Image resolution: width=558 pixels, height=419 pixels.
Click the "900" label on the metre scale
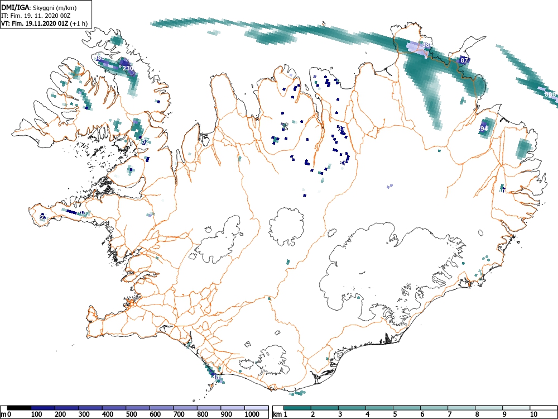coord(227,415)
